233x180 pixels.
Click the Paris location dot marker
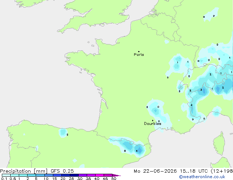[139, 51]
